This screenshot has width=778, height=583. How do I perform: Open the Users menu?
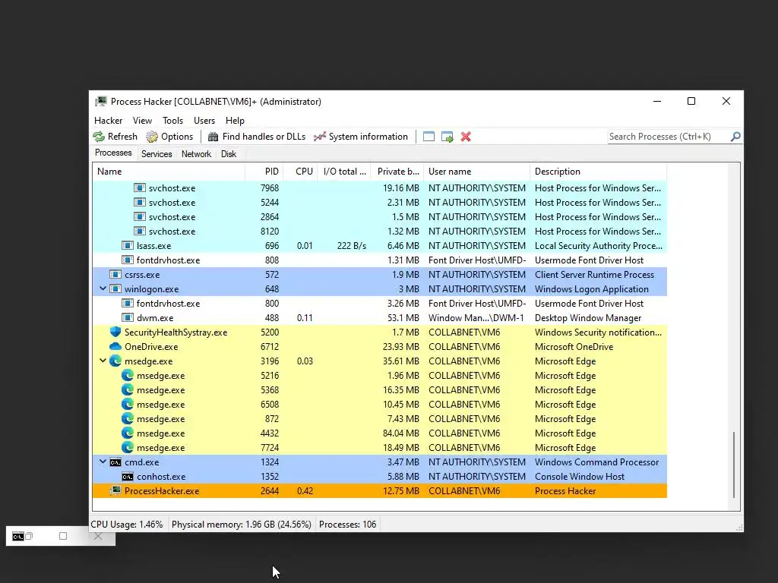click(x=204, y=121)
